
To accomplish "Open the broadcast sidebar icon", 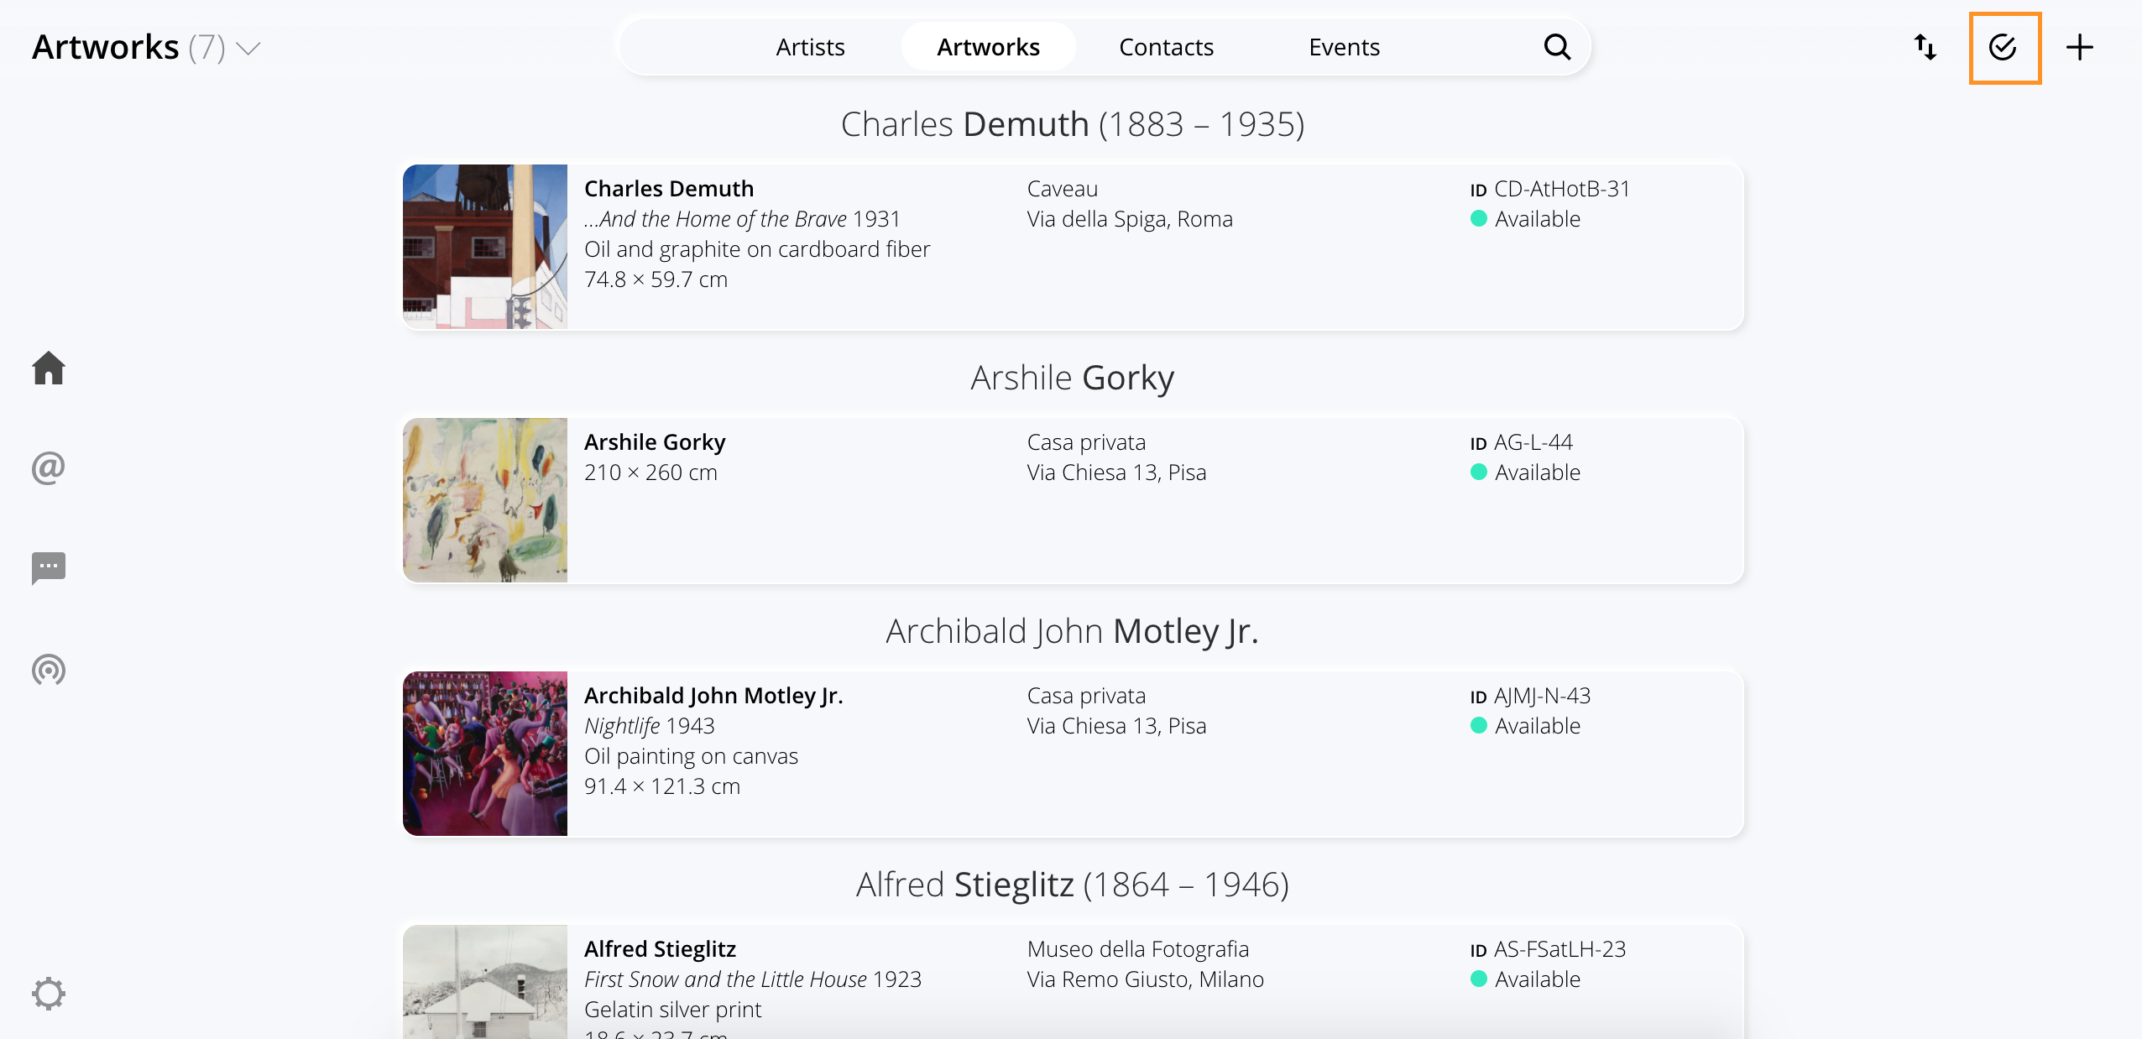I will (x=49, y=670).
